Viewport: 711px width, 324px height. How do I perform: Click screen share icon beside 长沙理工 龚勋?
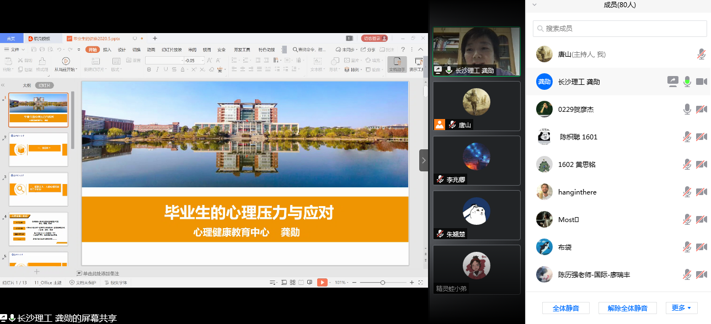coord(672,82)
